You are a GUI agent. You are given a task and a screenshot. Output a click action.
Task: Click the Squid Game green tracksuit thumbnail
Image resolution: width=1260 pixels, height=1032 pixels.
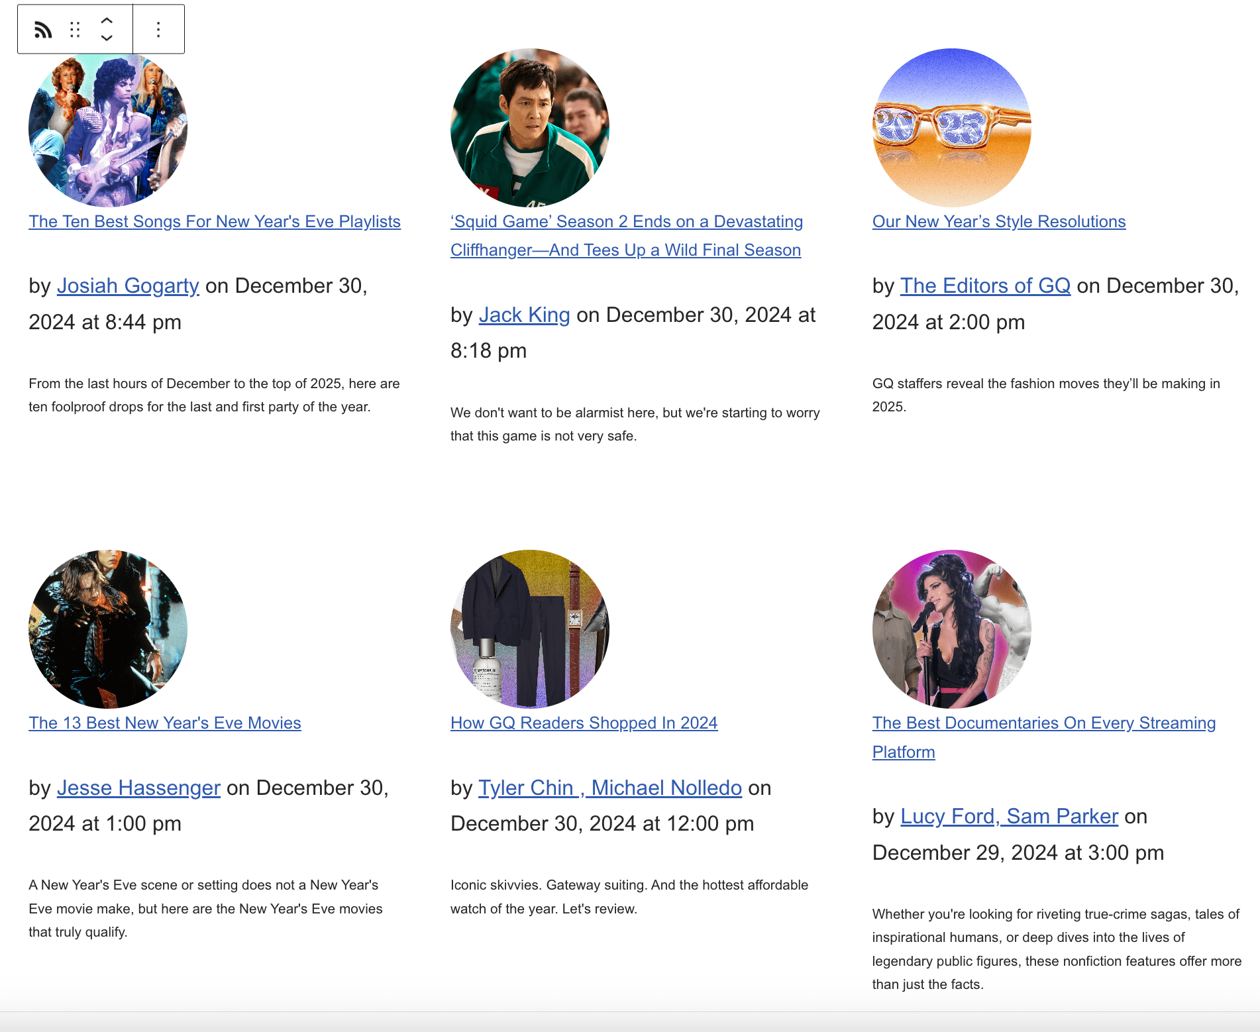coord(529,127)
